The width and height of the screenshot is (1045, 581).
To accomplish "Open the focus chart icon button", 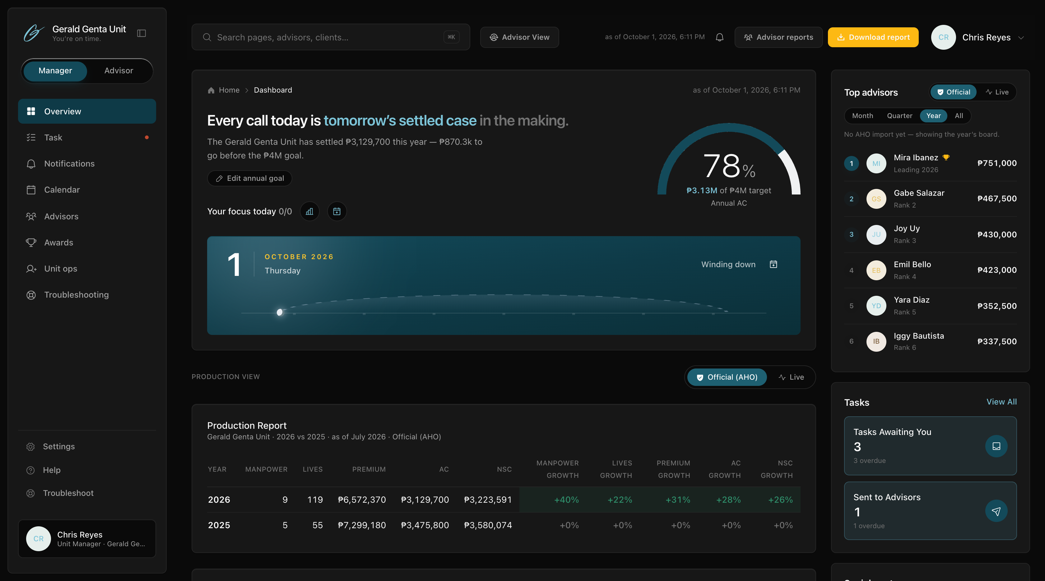I will pos(309,212).
